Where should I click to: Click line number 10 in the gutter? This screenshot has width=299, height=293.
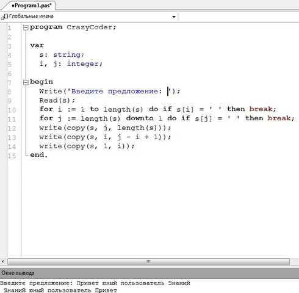(12, 110)
